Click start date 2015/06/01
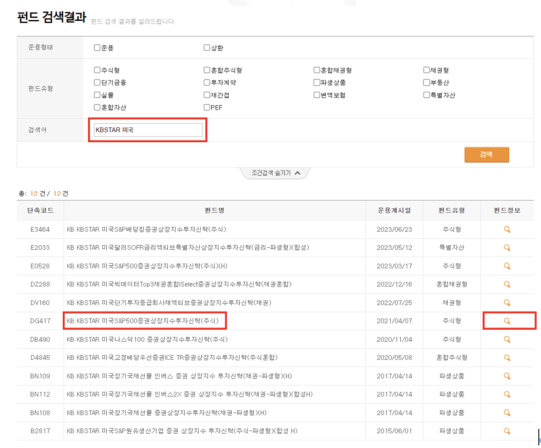 pyautogui.click(x=394, y=431)
